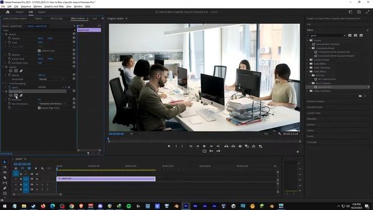
Task: Select the Rectangle tool in timeline toolbox
Action: point(5,193)
